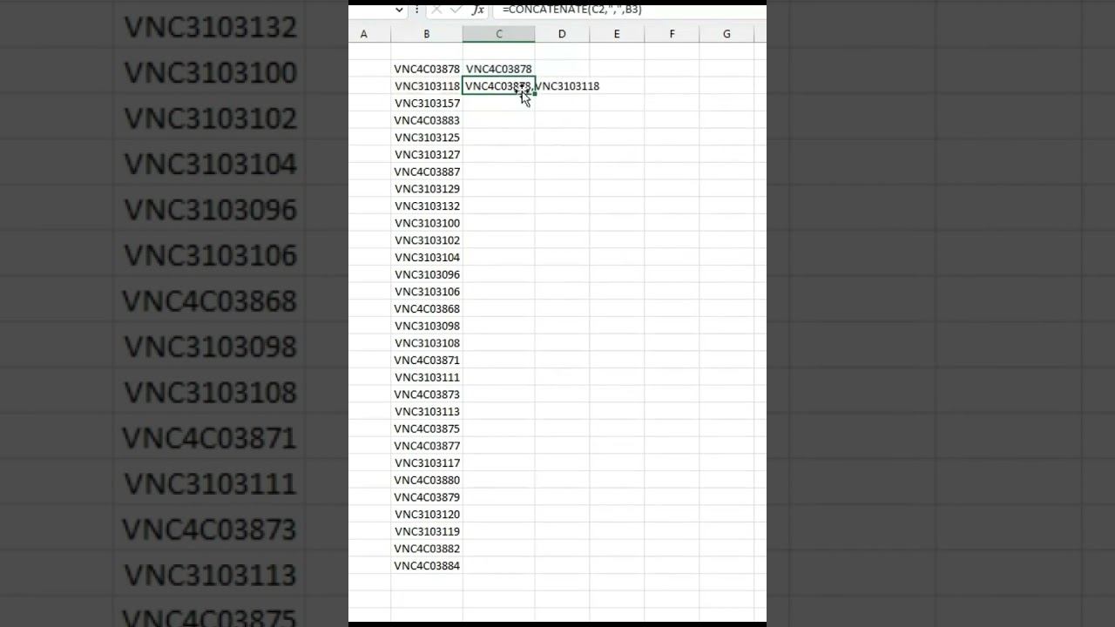Click the Cancel X icon in formula bar
Screen dimensions: 1115x627
click(436, 10)
